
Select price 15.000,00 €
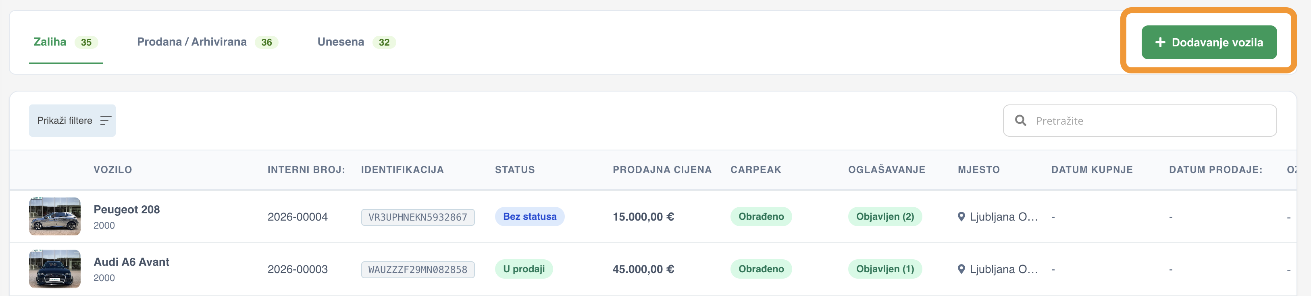point(643,217)
